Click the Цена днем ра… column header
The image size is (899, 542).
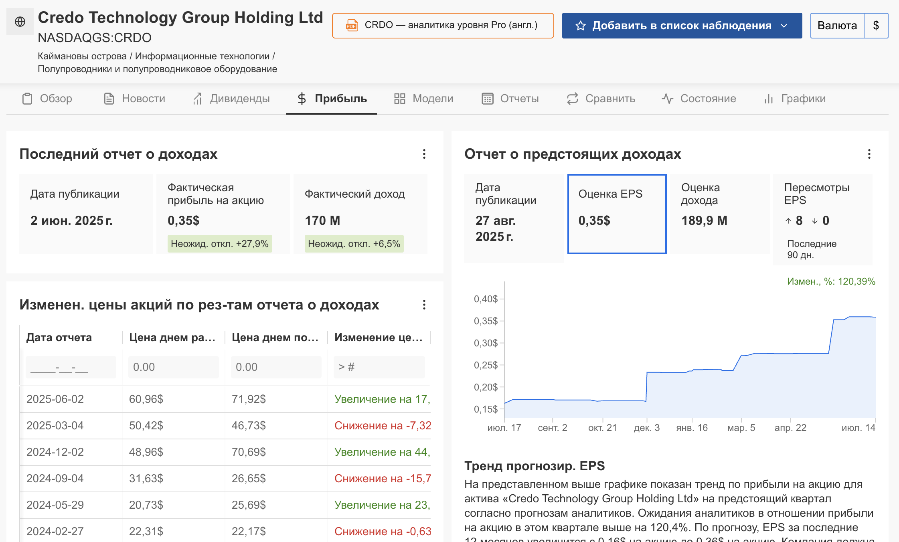point(173,338)
